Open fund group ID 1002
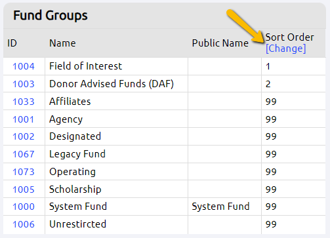 [x=24, y=136]
